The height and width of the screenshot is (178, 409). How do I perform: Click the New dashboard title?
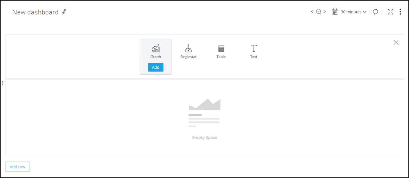pos(35,12)
